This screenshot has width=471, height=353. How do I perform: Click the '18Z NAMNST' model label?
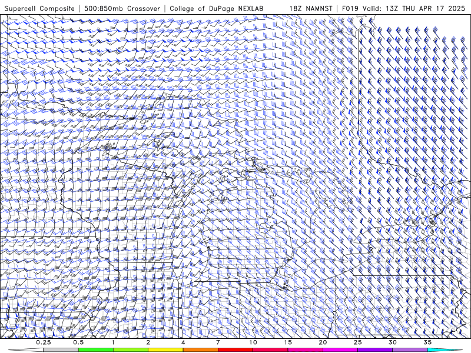coord(311,8)
